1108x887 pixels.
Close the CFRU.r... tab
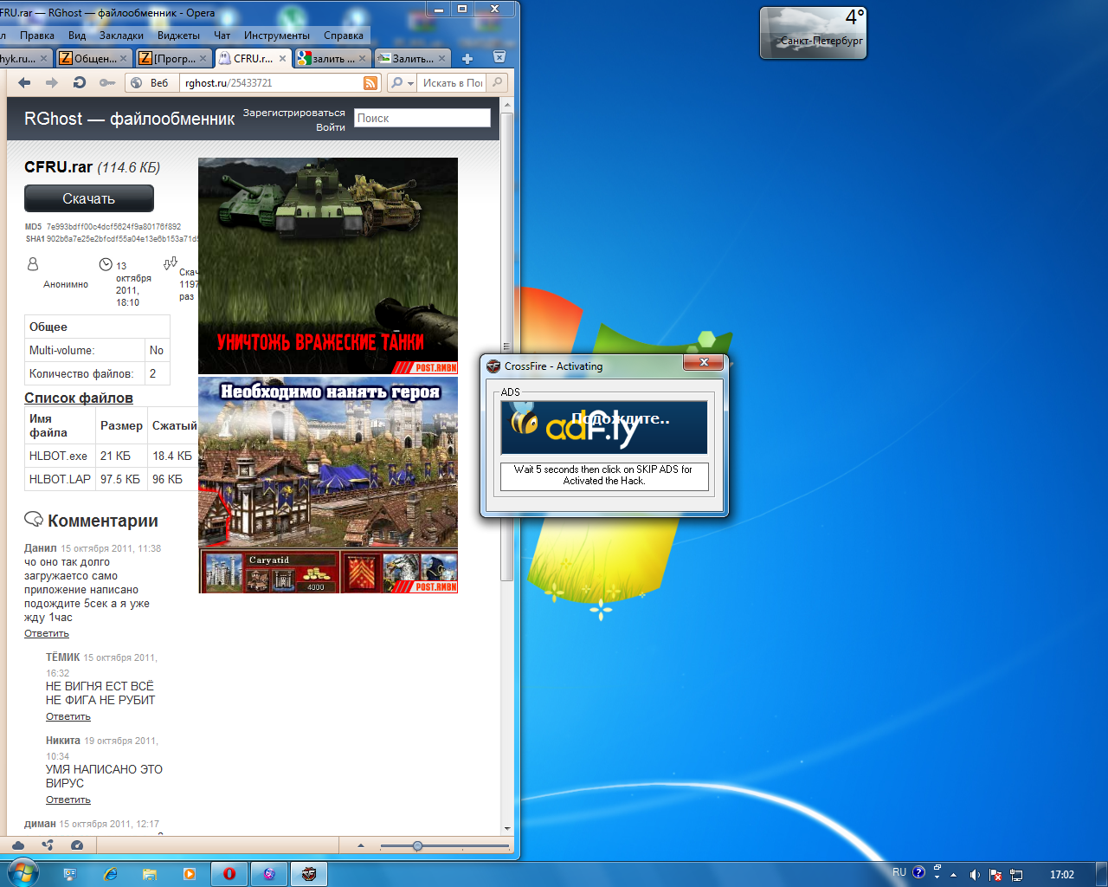[282, 59]
